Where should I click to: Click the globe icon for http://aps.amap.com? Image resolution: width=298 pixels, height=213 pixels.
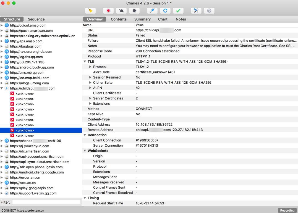(x=7, y=41)
